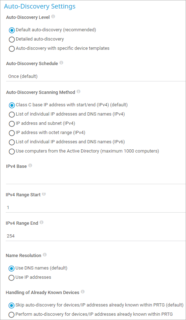Click info icon next to IPv4 Range Start
The height and width of the screenshot is (320, 186).
click(44, 194)
